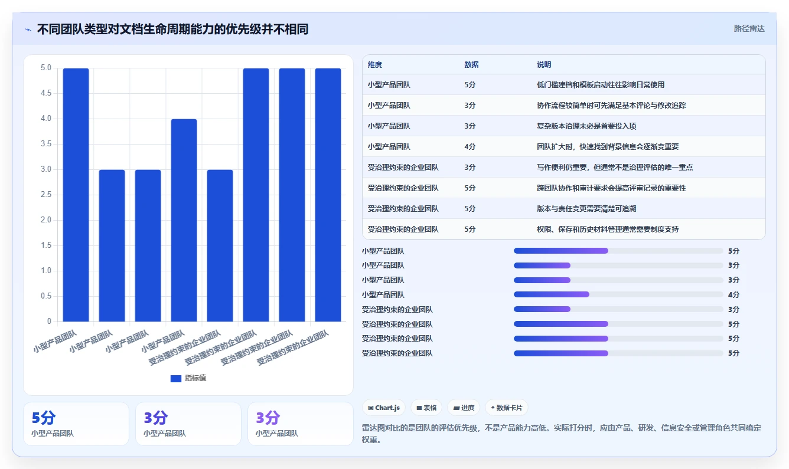Click the cell 权限、保存和历史材料管理通常需要制度支持

608,229
